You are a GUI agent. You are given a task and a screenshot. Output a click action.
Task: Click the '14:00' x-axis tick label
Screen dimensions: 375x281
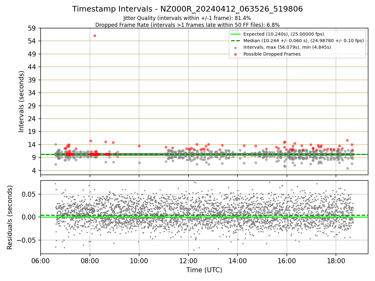click(x=237, y=260)
